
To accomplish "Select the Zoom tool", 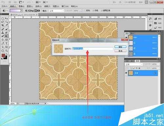I will point(7,51).
